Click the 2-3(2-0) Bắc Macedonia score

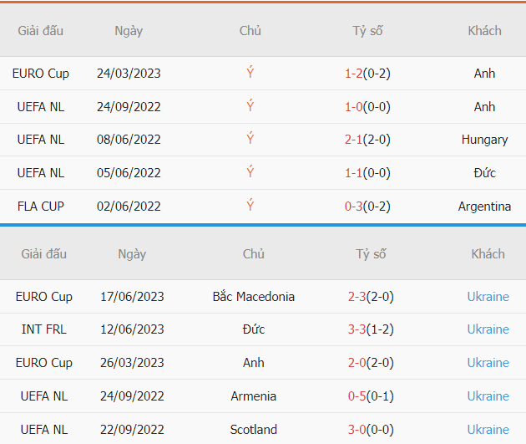[x=371, y=297]
